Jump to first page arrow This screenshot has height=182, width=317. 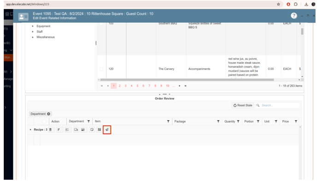point(102,86)
